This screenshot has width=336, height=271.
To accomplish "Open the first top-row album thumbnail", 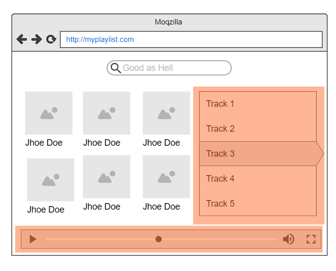I will pyautogui.click(x=49, y=113).
